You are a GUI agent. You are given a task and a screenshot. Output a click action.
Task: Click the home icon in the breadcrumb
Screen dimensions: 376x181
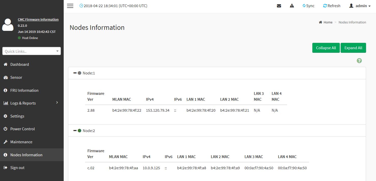[320, 22]
